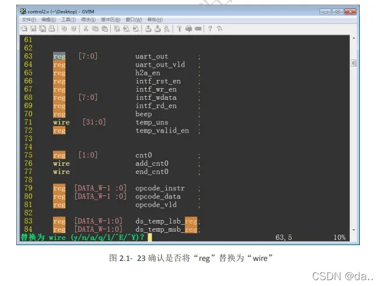
Task: Click the scrollbar up arrow
Action: 354,39
